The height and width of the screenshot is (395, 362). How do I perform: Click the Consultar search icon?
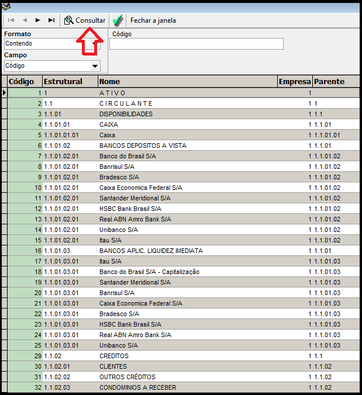69,20
